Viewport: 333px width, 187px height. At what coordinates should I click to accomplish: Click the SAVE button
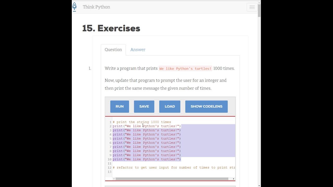click(x=144, y=106)
